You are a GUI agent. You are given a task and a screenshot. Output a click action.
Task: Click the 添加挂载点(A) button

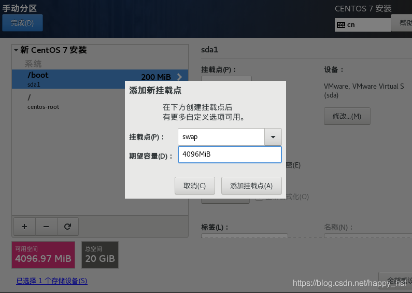tap(251, 186)
